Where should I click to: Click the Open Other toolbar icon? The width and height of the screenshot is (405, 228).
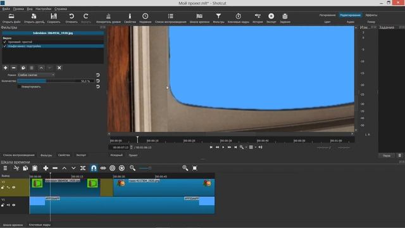34,16
